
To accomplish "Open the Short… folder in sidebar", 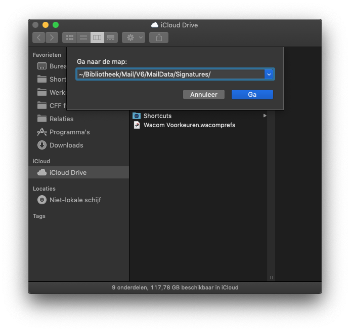I will click(52, 79).
